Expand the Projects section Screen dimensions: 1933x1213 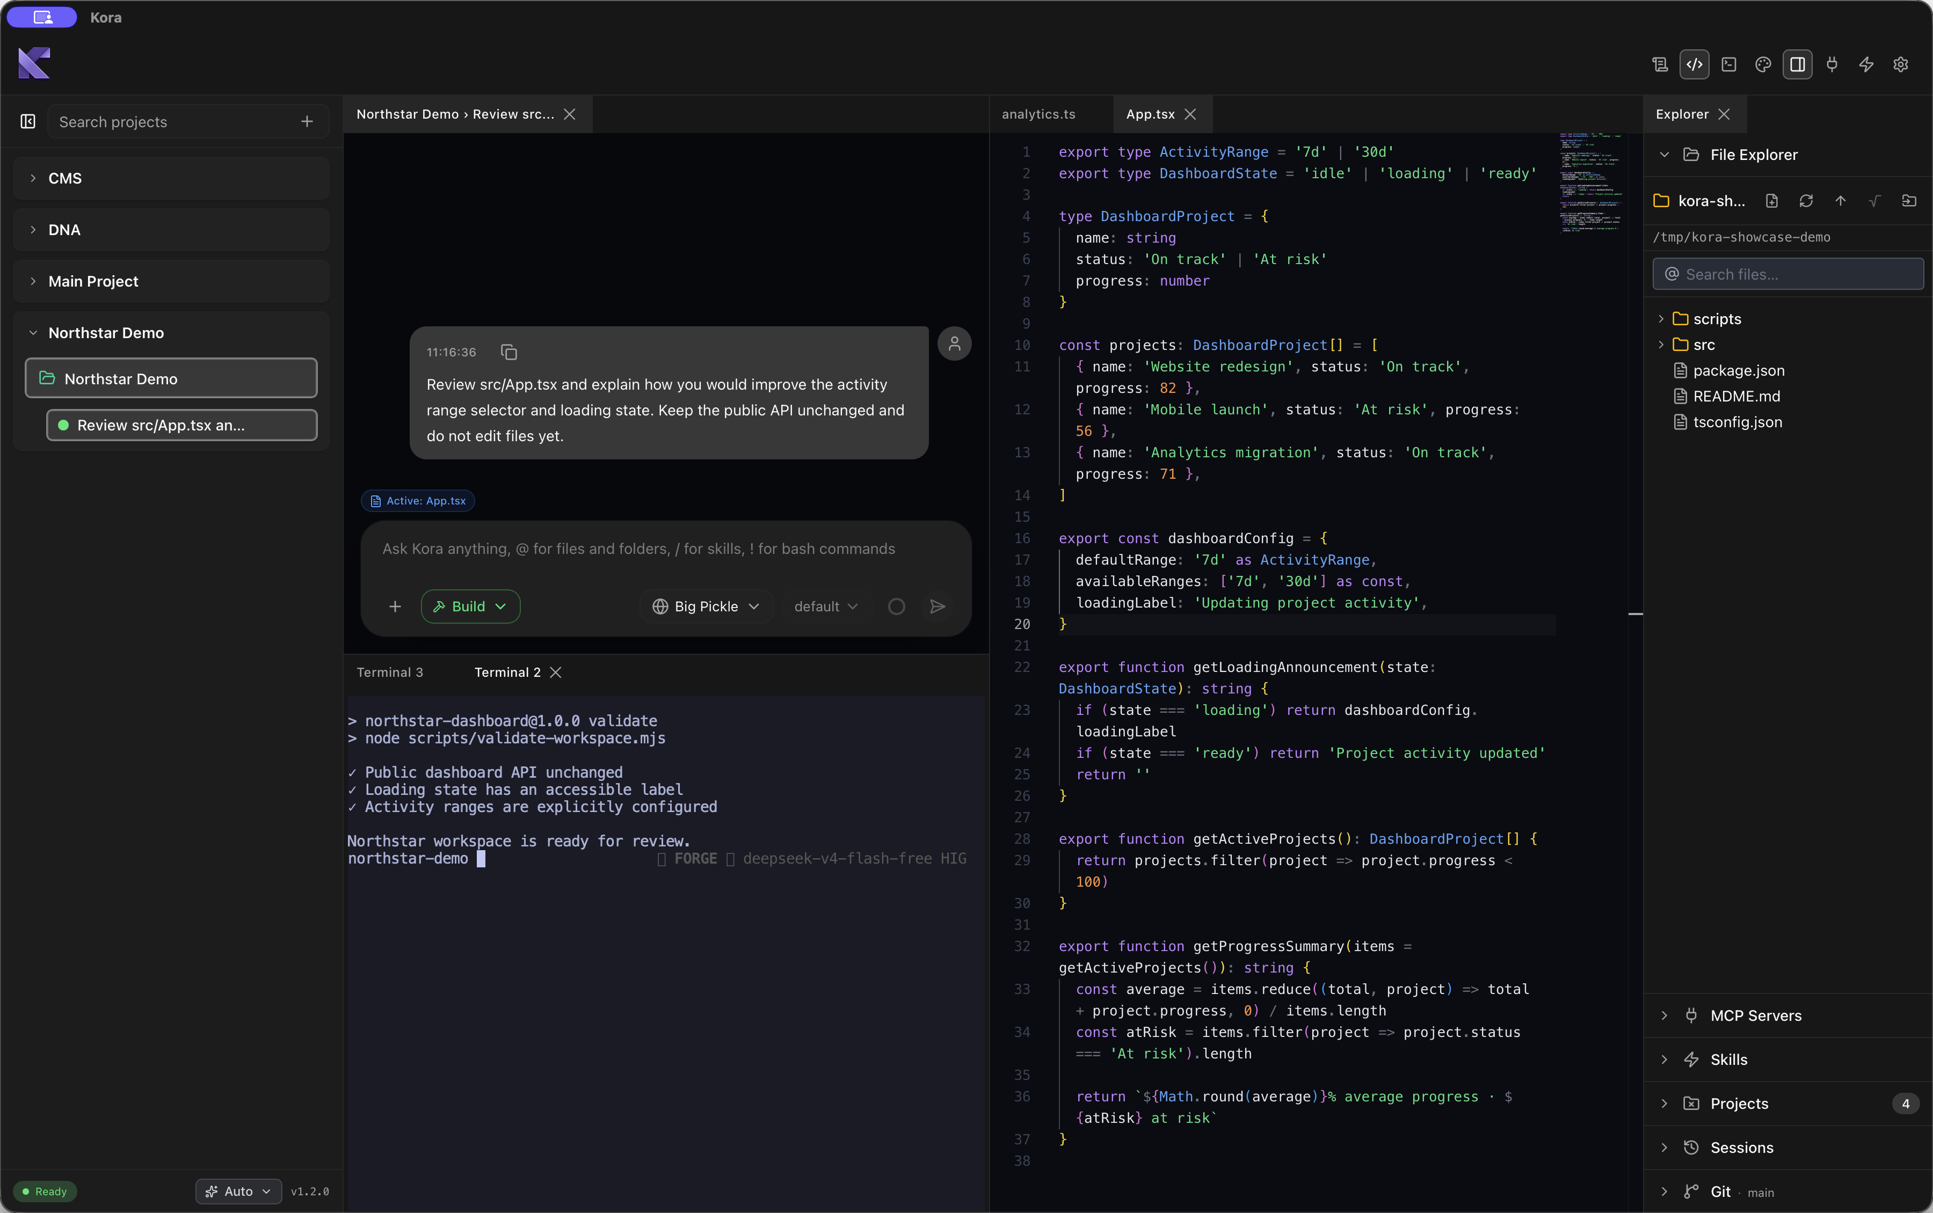click(x=1788, y=1104)
